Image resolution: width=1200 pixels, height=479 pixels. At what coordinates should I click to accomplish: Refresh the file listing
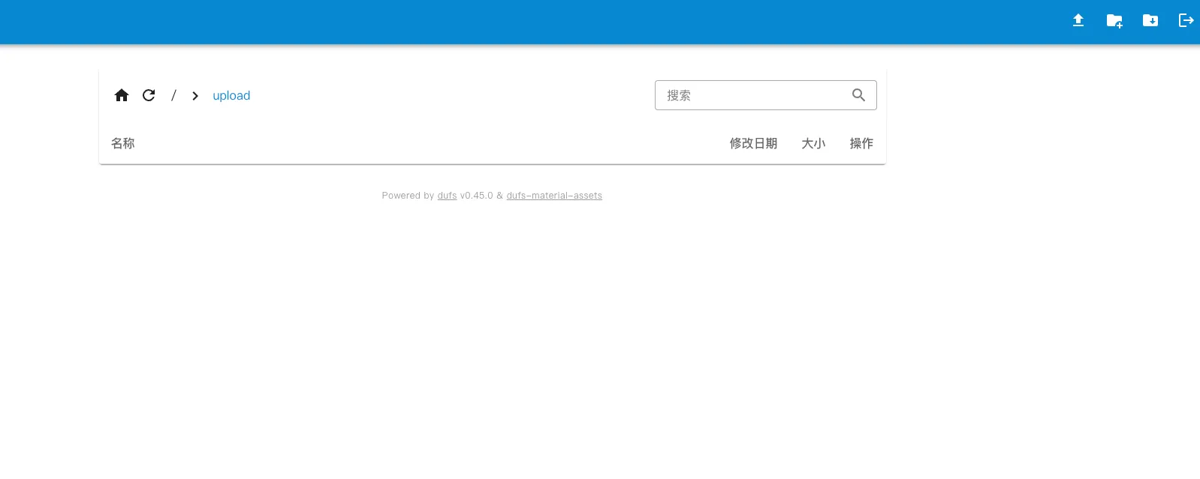pos(149,95)
